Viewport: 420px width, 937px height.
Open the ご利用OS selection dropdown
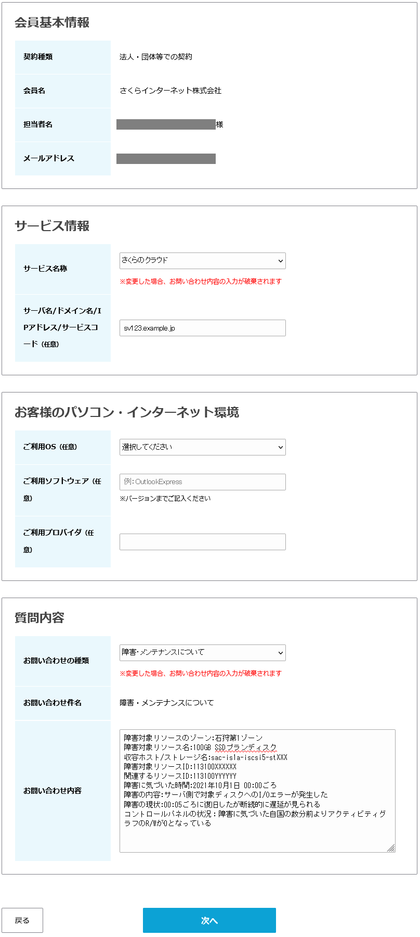202,447
